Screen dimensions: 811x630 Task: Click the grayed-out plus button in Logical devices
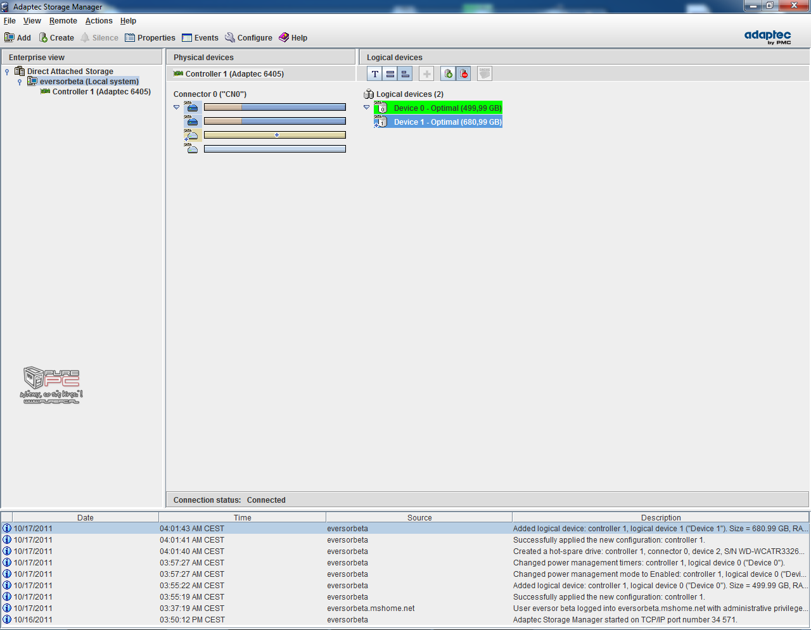(x=427, y=74)
